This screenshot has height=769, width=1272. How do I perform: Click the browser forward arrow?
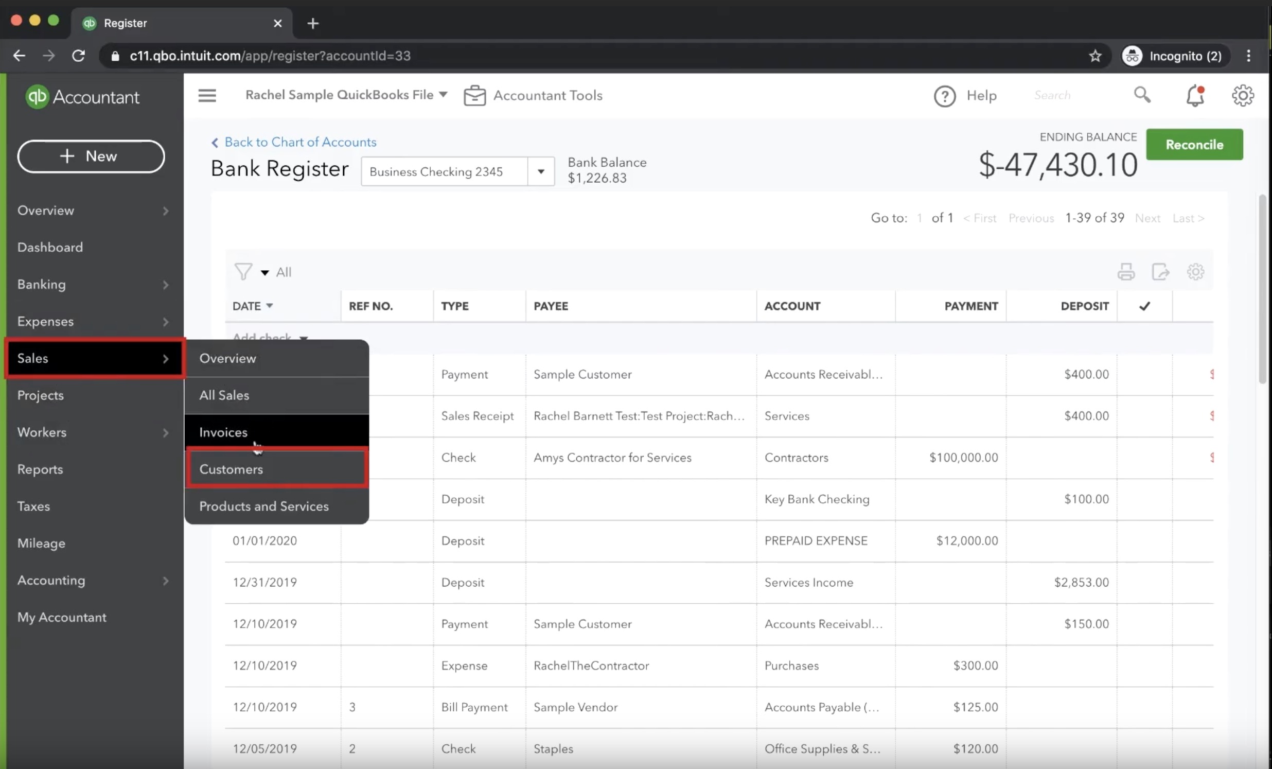tap(48, 56)
